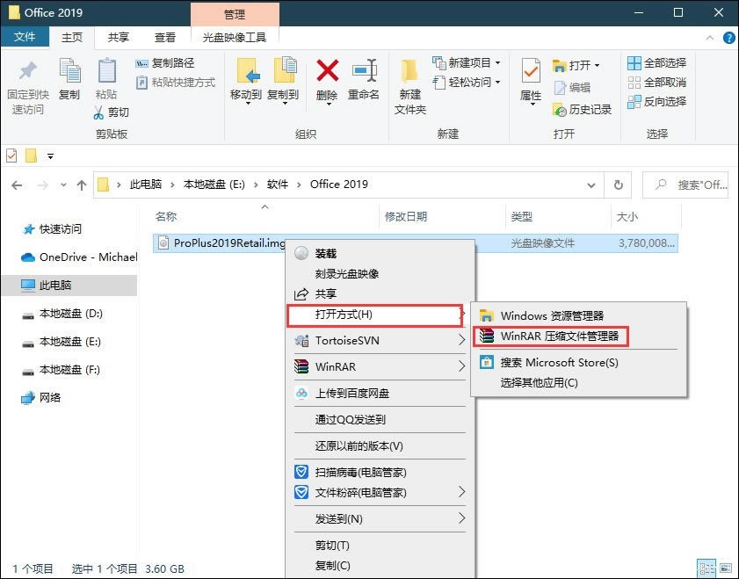
Task: Click inside the search box
Action: pos(694,185)
